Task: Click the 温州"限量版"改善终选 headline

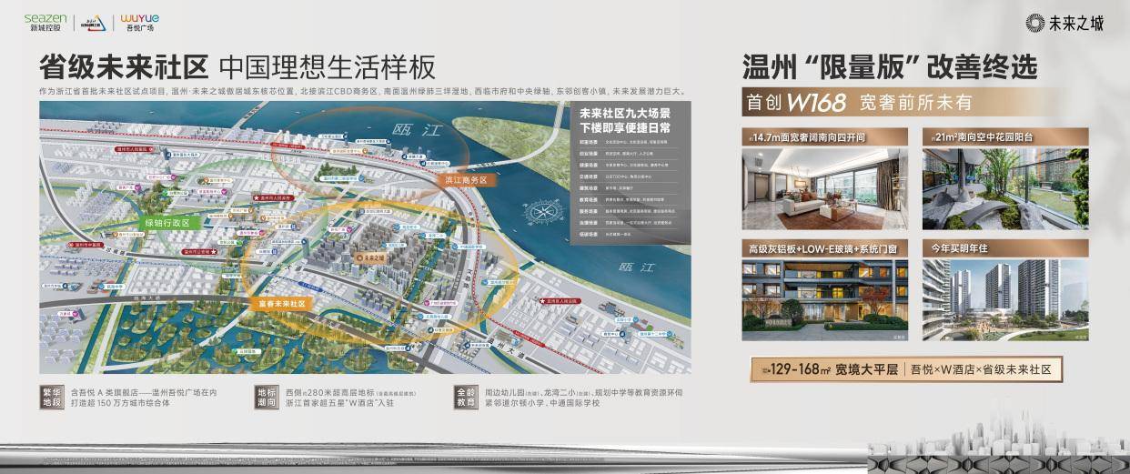Action: [890, 67]
